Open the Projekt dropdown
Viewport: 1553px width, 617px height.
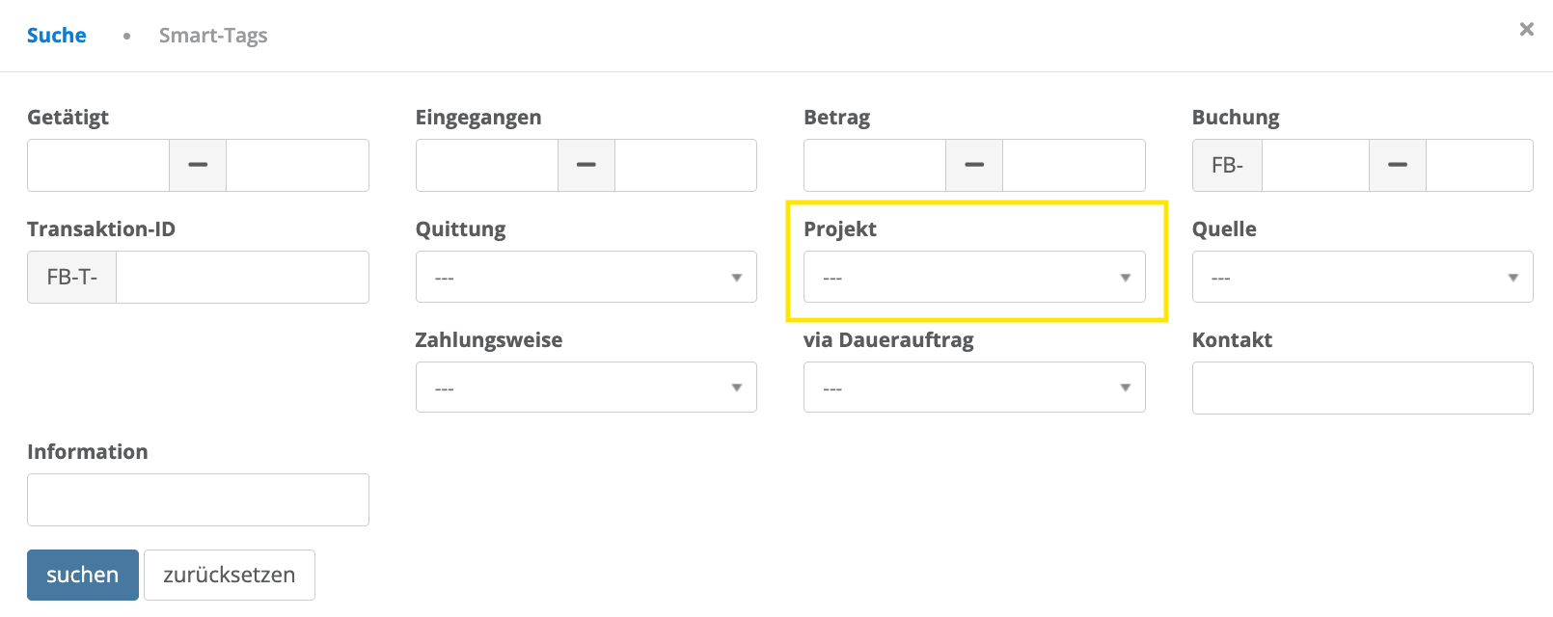point(974,277)
